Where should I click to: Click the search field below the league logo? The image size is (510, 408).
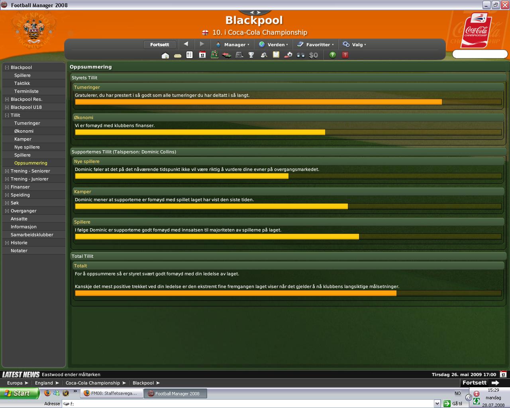click(x=480, y=54)
